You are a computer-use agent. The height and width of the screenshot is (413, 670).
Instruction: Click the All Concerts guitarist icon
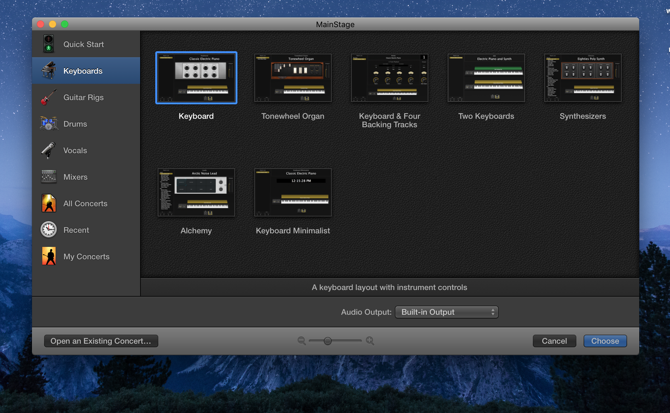48,203
